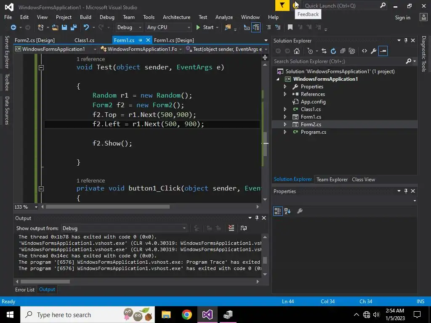Viewport: 431px width, 323px height.
Task: Open the Debug configuration dropdown
Action: [x=129, y=27]
